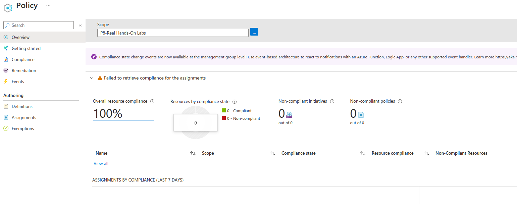Click the green Compliant legend swatch
517x204 pixels.
click(x=224, y=111)
